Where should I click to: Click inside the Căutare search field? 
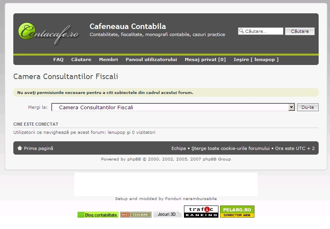coord(262,31)
